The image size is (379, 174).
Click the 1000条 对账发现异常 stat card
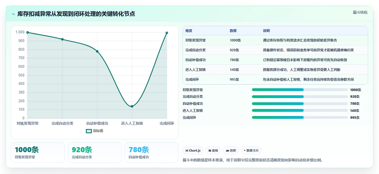tap(38, 152)
